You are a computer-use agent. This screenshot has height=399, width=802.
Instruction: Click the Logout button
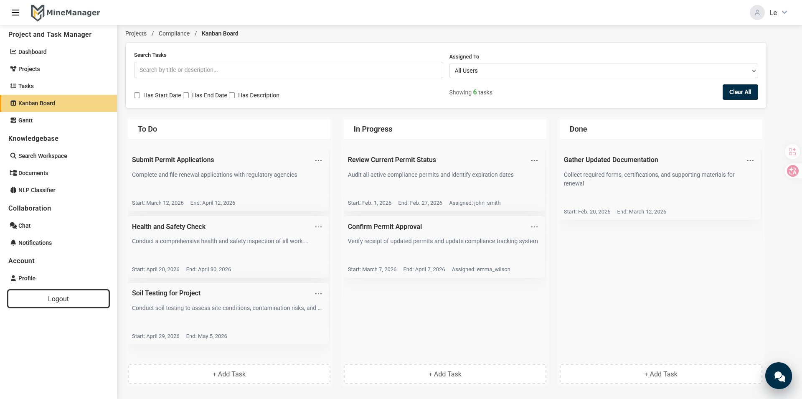coord(58,299)
